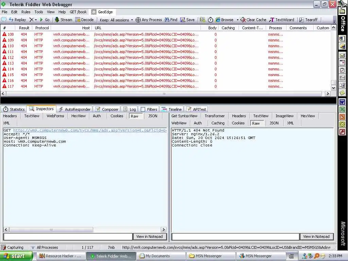
Task: Open the Rules menu
Action: [x=26, y=12]
